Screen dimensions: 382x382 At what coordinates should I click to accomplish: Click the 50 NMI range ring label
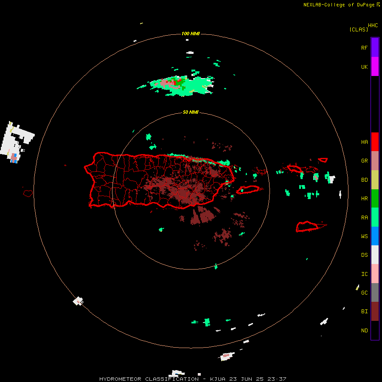coord(191,112)
